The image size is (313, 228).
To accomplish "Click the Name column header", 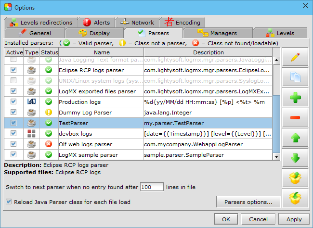I will point(102,52).
